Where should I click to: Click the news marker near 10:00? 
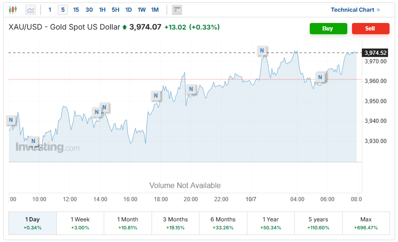(x=33, y=141)
